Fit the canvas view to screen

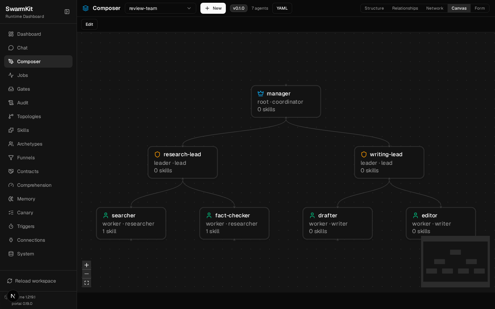(x=87, y=283)
